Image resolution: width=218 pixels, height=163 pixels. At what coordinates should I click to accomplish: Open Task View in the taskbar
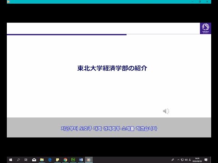pos(26,160)
